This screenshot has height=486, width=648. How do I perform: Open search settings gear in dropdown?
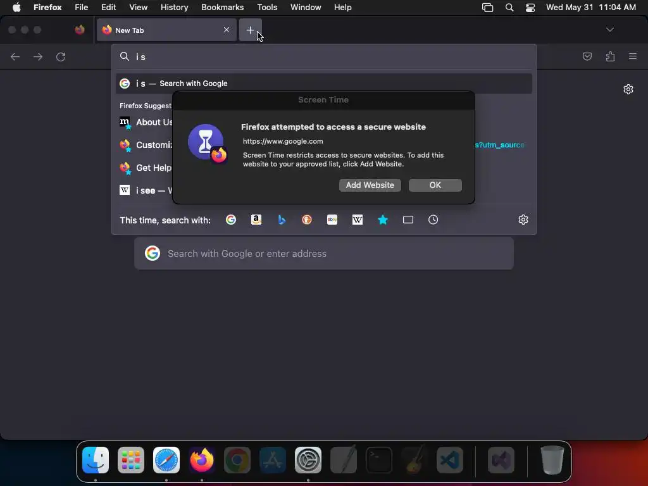coord(523,220)
